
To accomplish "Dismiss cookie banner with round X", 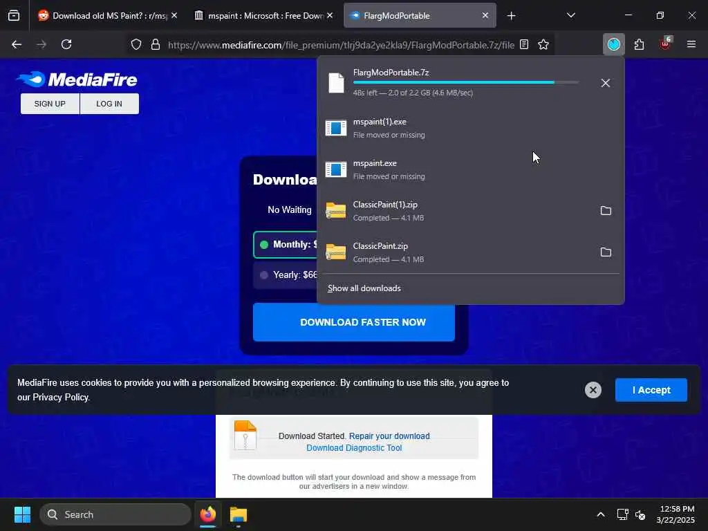I will pyautogui.click(x=593, y=390).
